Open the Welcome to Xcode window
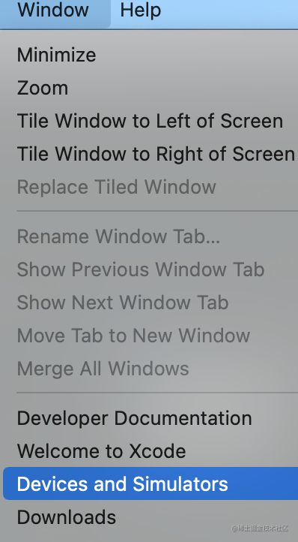 [150, 451]
